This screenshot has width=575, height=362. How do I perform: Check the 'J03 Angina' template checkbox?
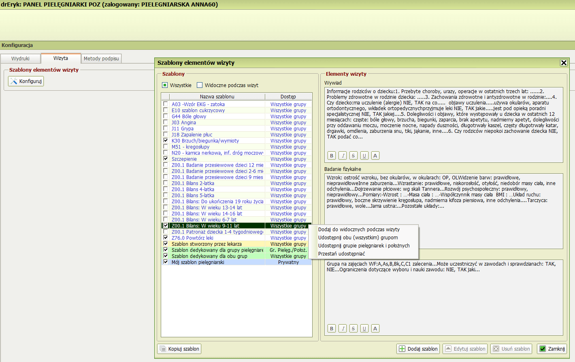[165, 122]
